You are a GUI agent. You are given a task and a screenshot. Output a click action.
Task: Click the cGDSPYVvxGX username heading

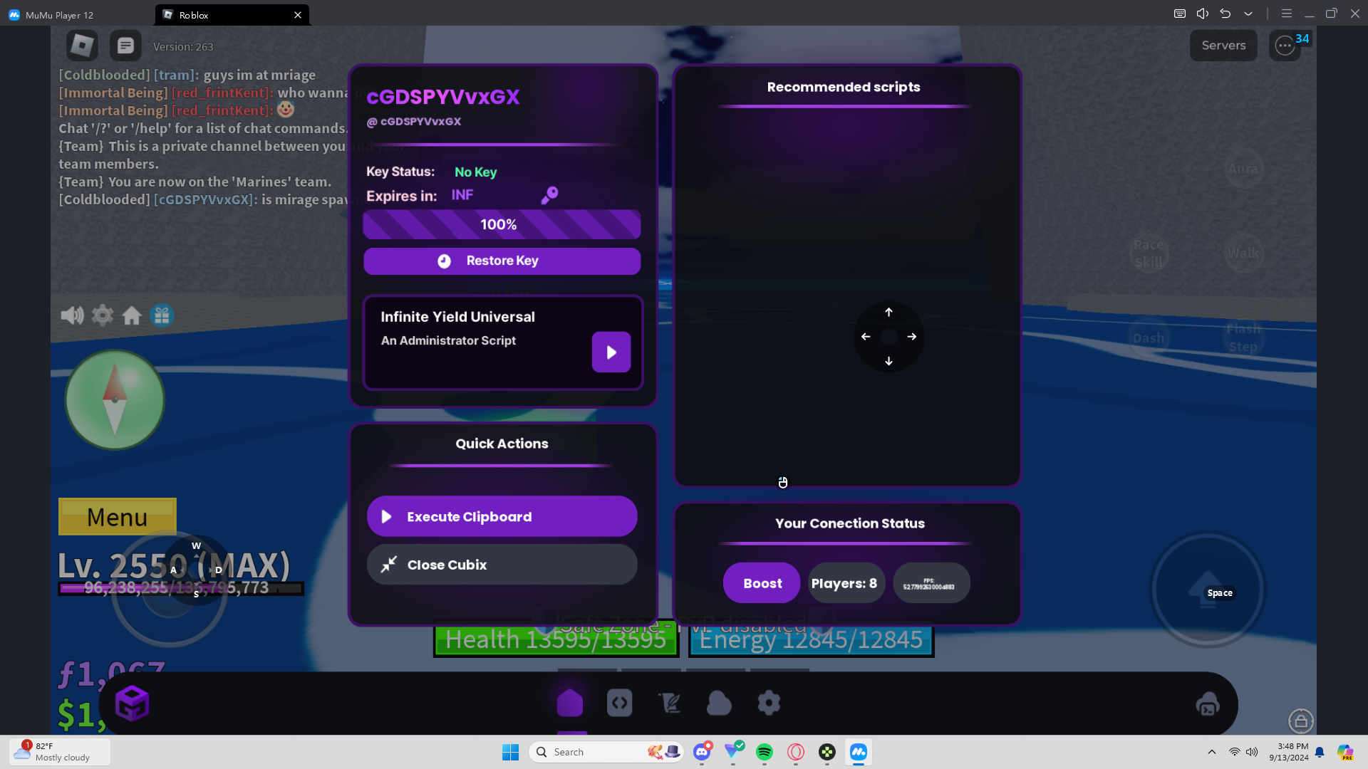[443, 97]
